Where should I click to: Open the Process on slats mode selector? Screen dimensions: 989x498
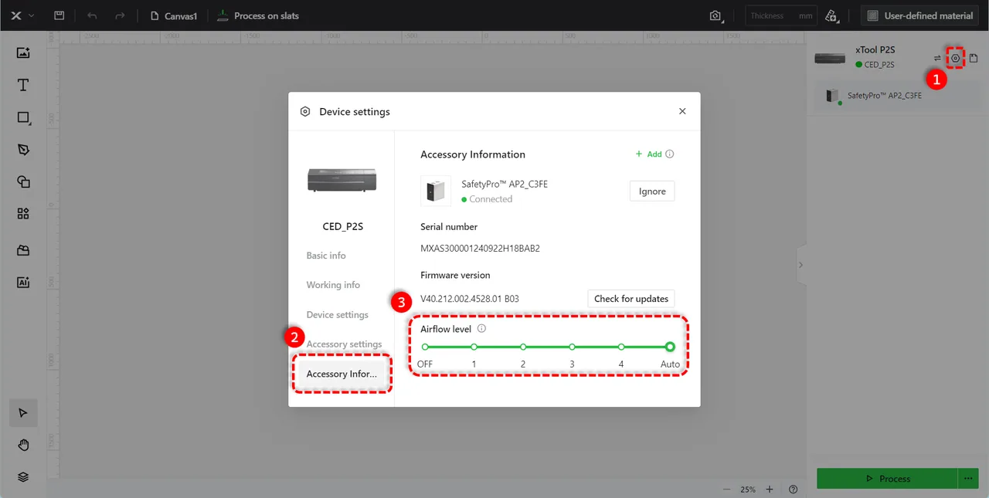click(257, 15)
